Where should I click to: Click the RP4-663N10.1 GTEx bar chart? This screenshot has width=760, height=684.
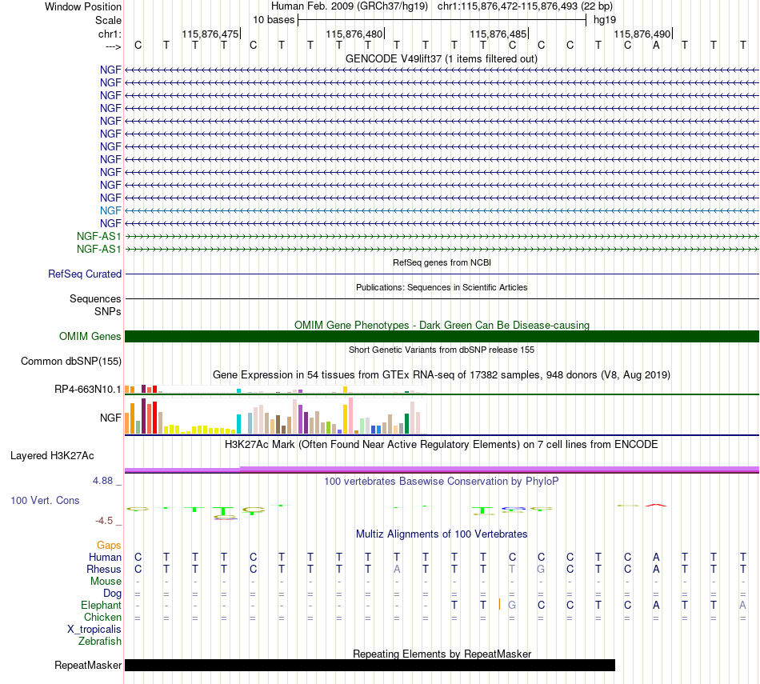[x=275, y=390]
